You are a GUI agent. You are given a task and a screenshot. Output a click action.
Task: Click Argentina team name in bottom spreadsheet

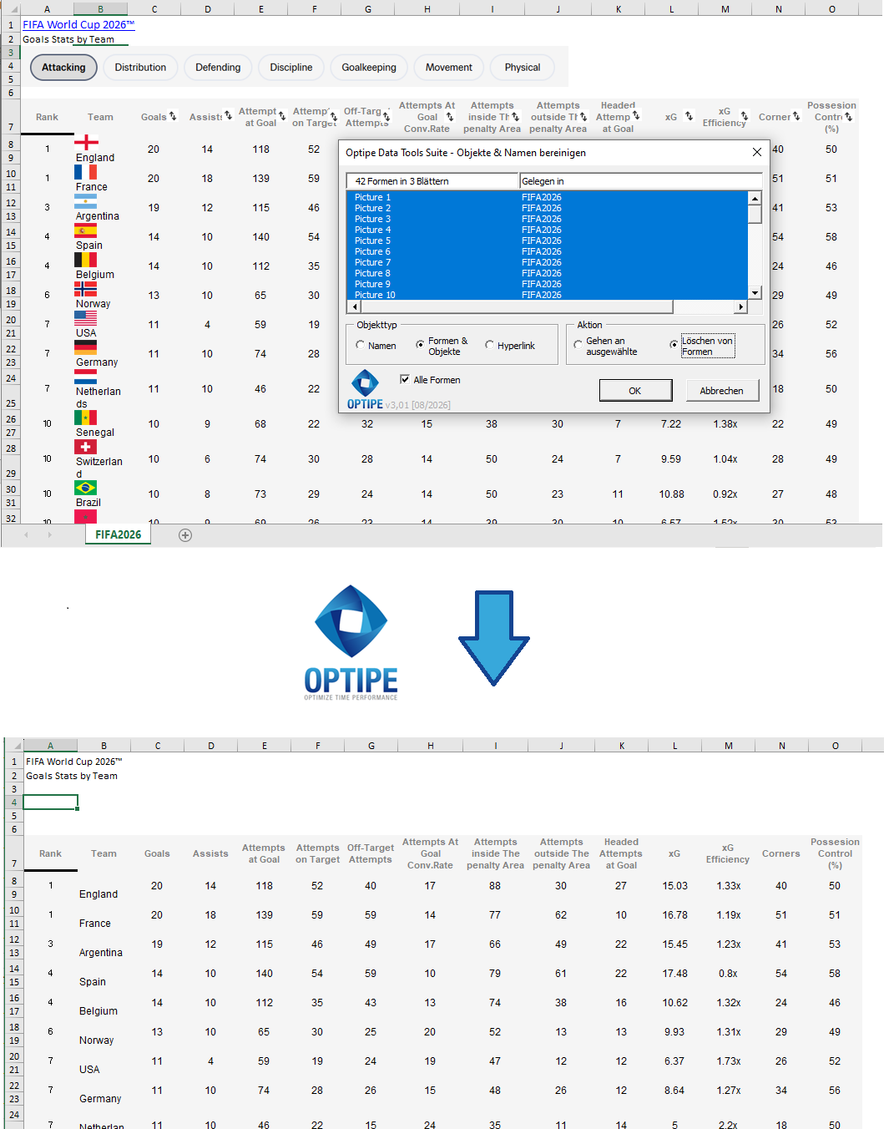click(x=101, y=952)
